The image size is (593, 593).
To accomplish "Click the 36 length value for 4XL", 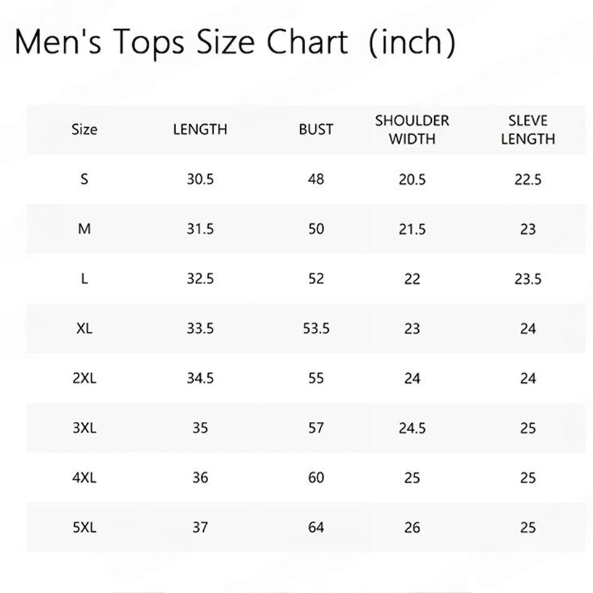I will 200,477.
